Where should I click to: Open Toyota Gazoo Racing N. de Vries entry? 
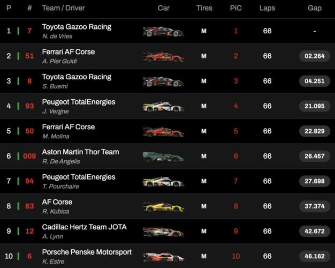click(x=77, y=31)
